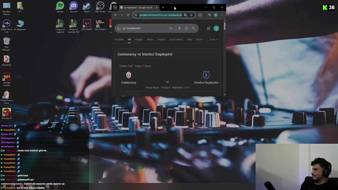Viewport: 338px width, 190px height.
Task: Go back in the Chrome window
Action: pyautogui.click(x=115, y=15)
